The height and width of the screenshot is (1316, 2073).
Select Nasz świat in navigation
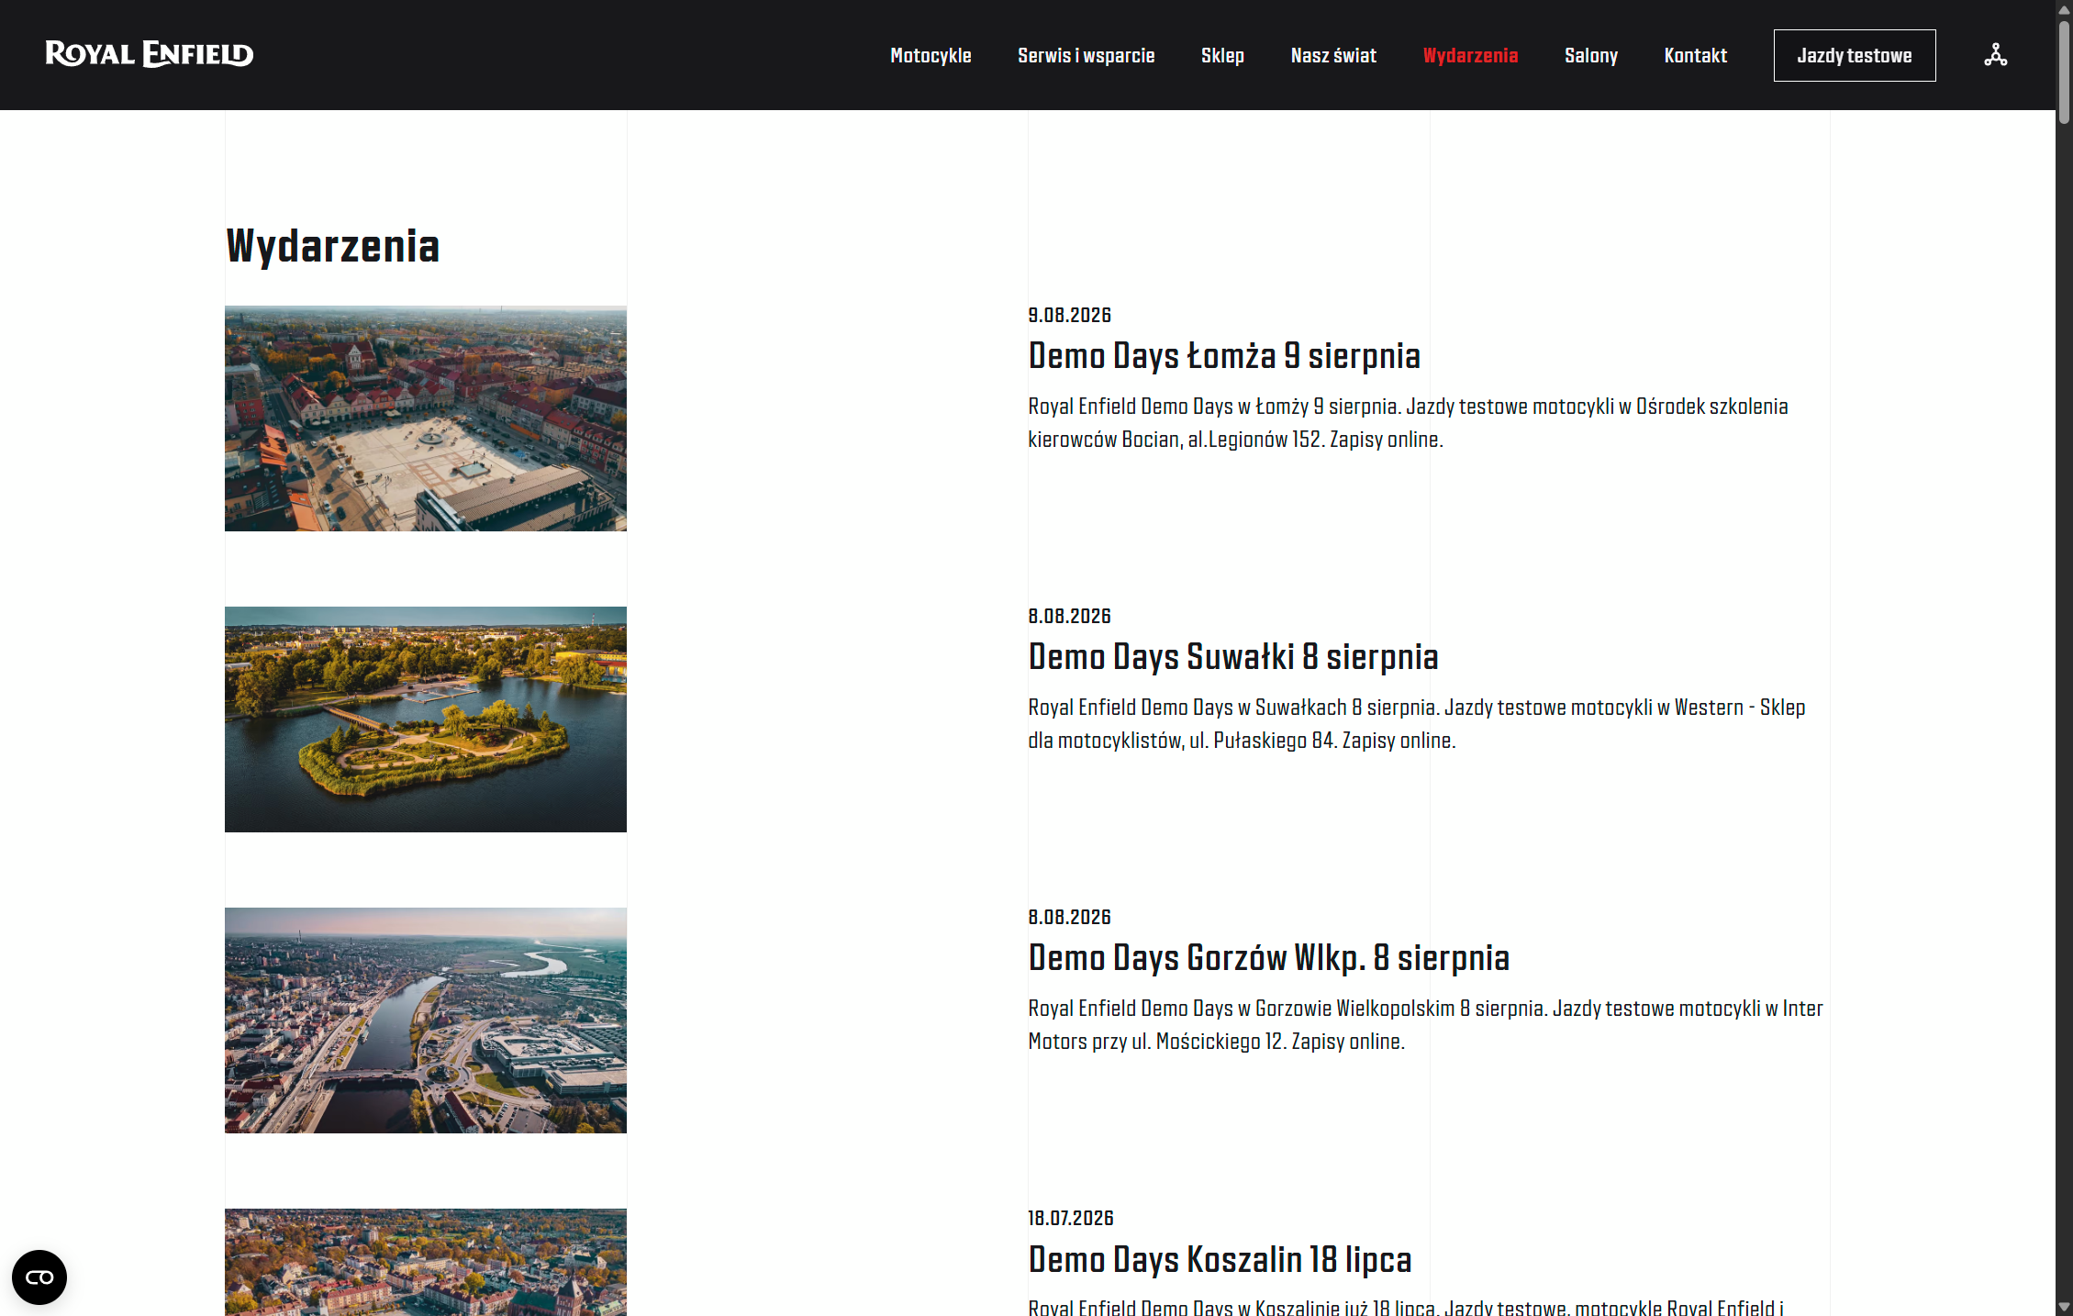click(1333, 55)
